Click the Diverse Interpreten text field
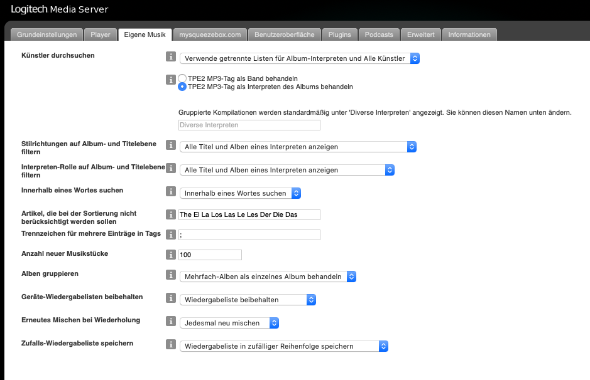Viewport: 590px width, 380px height. coord(249,125)
